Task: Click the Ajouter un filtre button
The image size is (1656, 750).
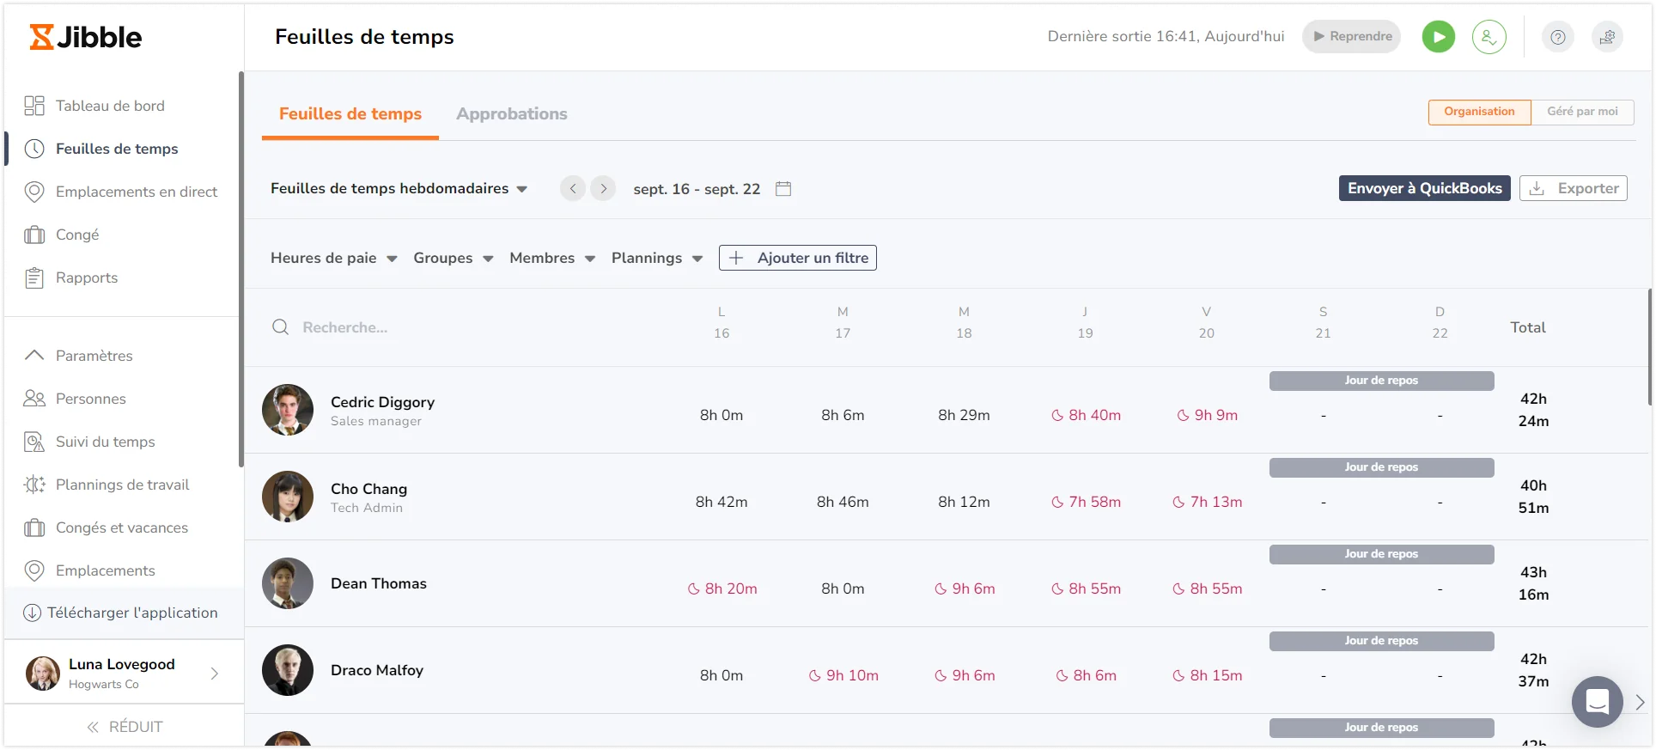Action: [797, 258]
